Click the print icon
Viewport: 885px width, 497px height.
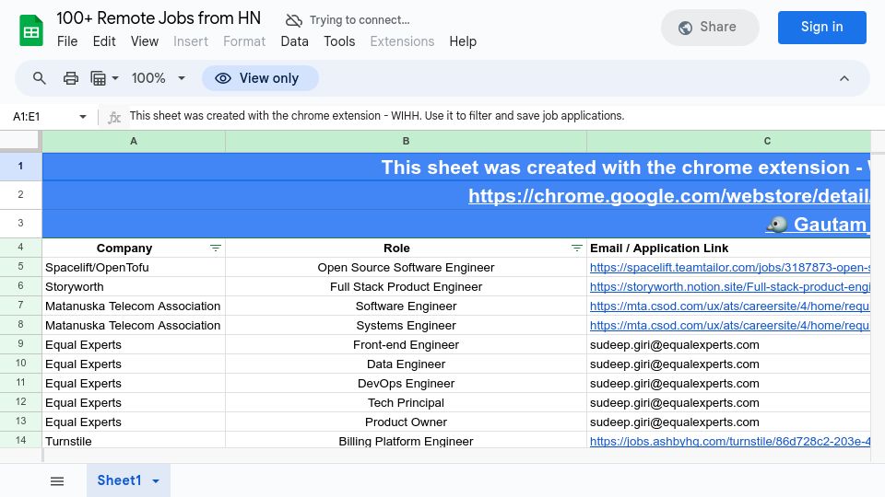point(71,77)
